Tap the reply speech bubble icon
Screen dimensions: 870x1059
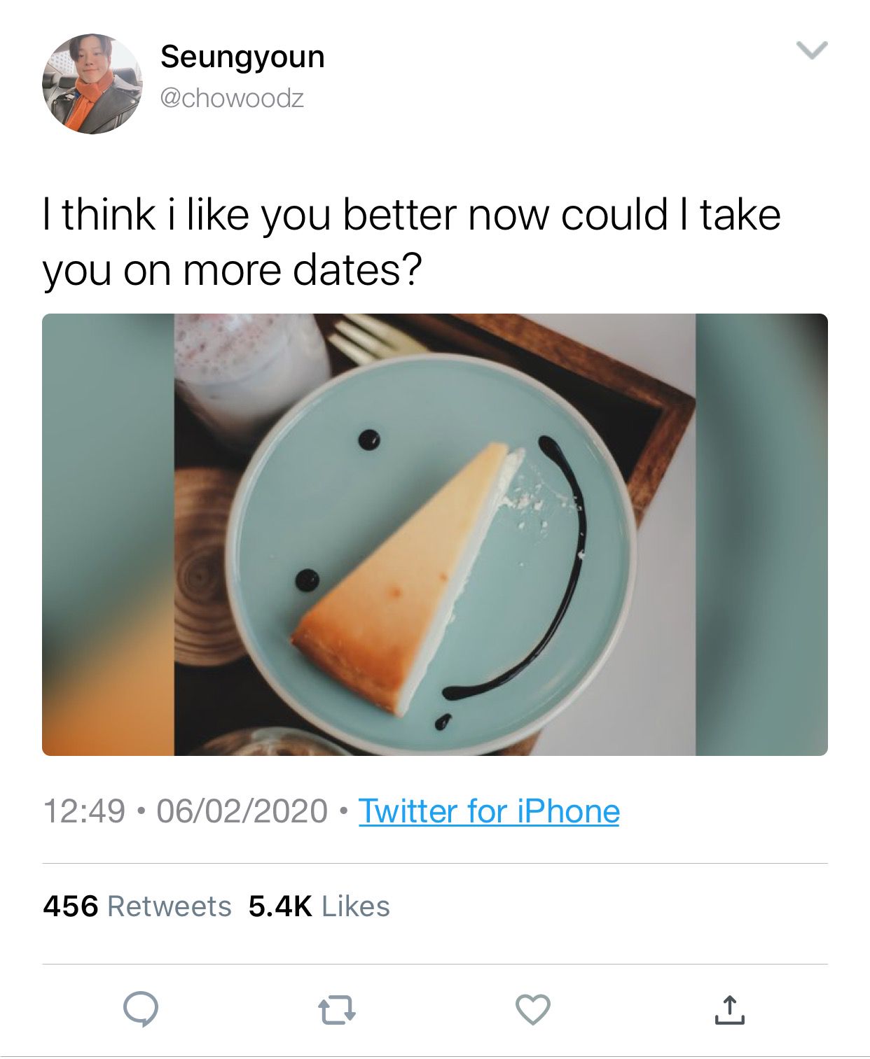click(x=141, y=1010)
